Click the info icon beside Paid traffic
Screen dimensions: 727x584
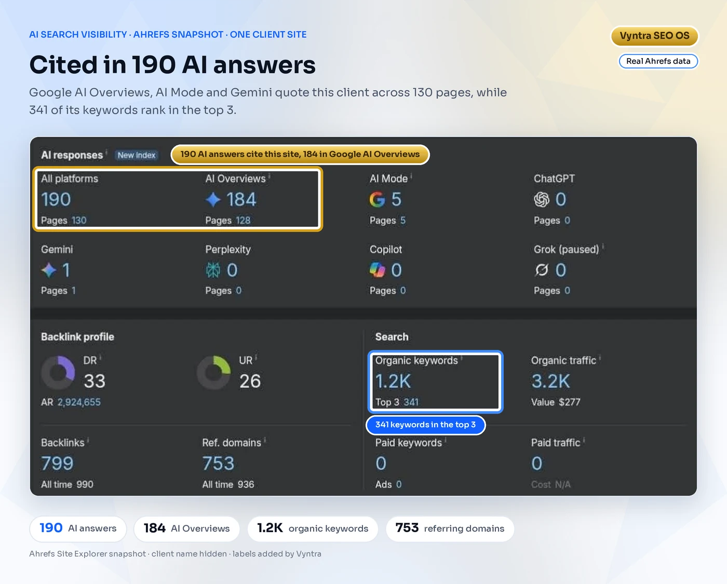click(584, 440)
